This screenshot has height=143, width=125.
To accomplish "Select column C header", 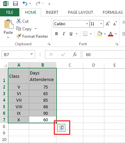I will click(70, 65).
